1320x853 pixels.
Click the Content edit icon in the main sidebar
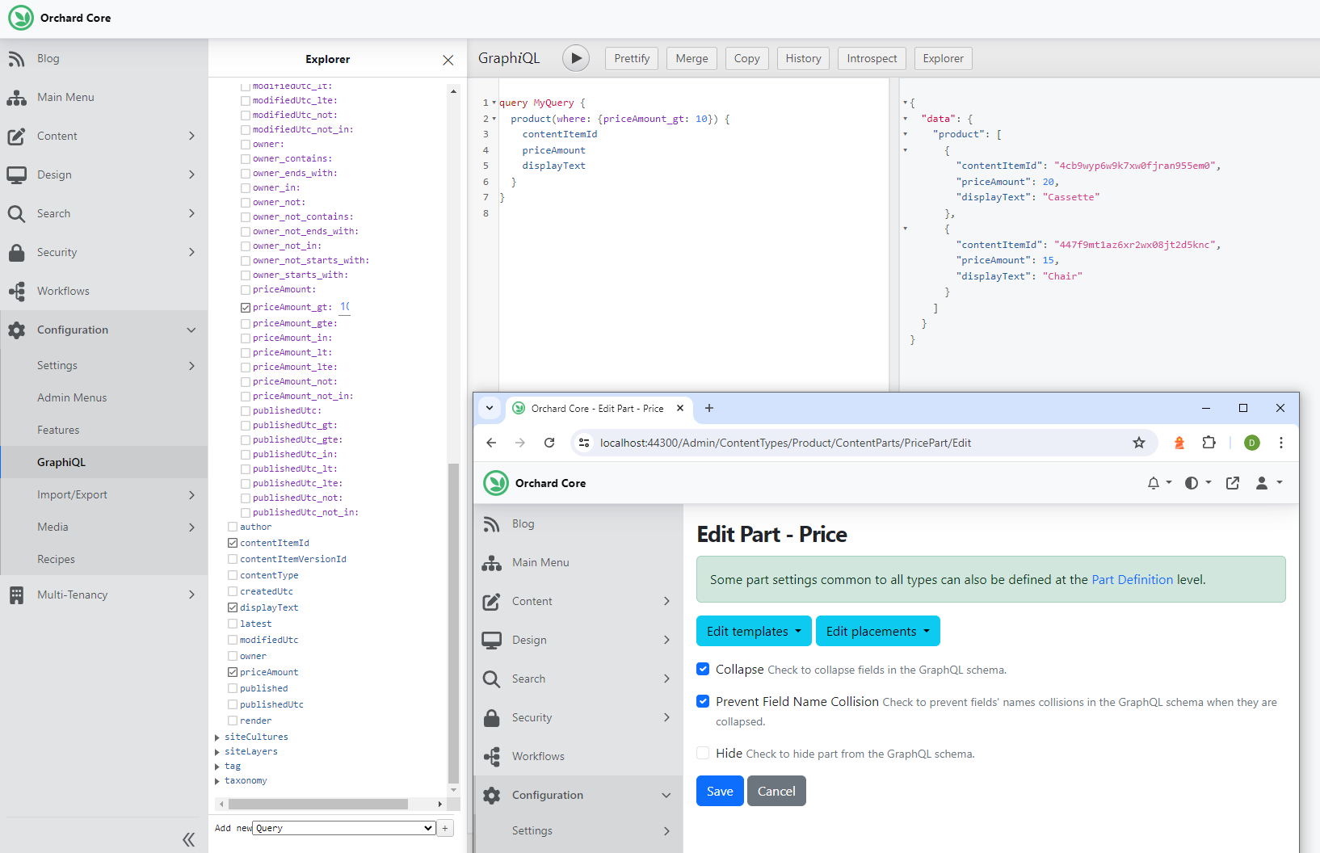[16, 136]
